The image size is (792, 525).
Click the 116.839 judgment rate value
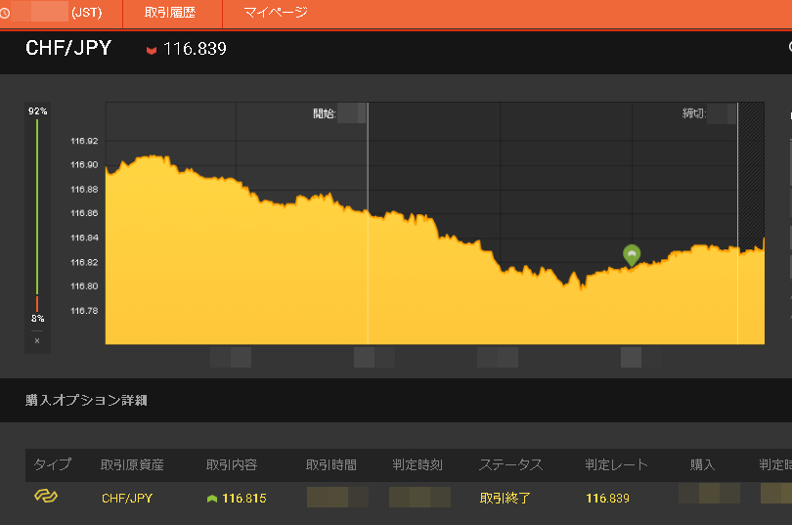pos(607,499)
